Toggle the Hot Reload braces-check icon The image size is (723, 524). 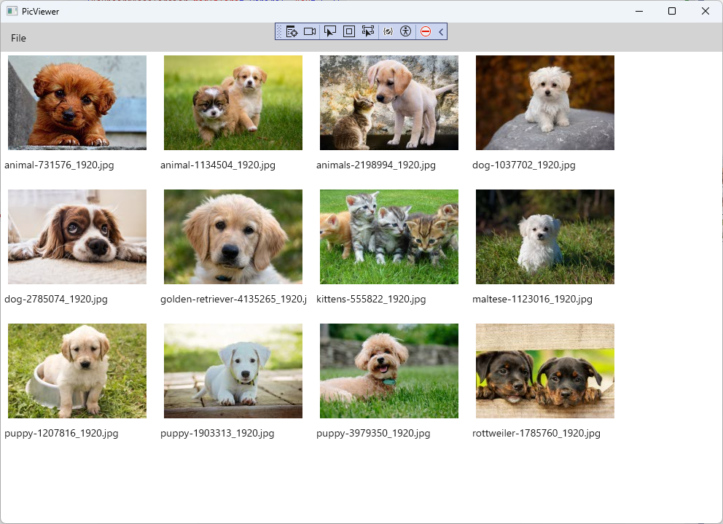[388, 31]
